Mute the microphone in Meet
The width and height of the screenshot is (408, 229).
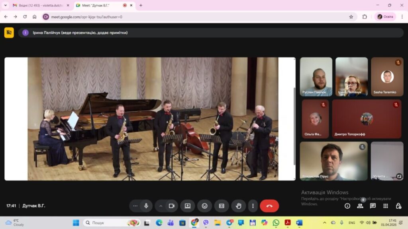(146, 206)
